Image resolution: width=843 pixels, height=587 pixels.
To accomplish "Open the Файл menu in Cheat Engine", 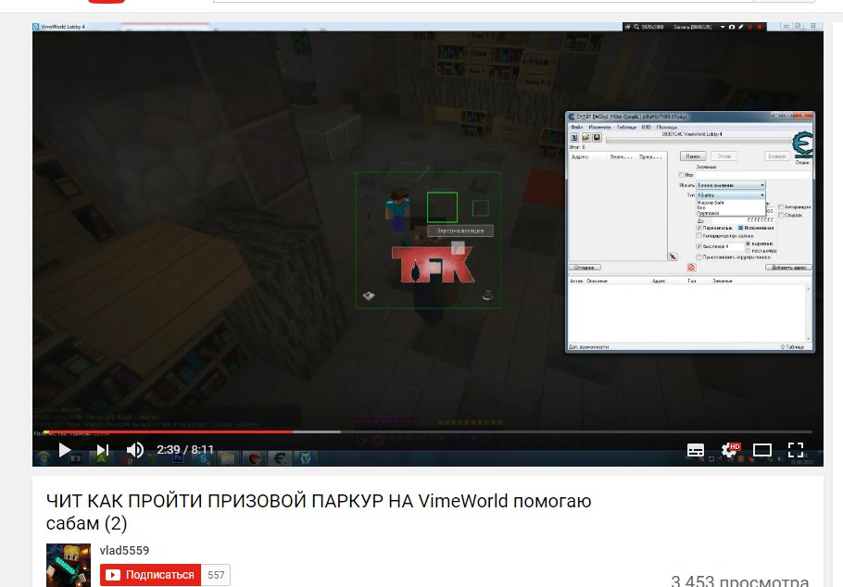I will (x=576, y=128).
